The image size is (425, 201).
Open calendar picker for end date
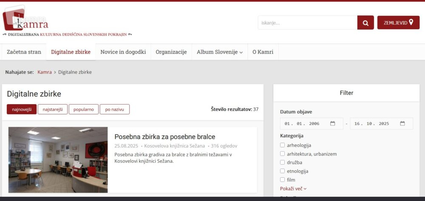(402, 124)
